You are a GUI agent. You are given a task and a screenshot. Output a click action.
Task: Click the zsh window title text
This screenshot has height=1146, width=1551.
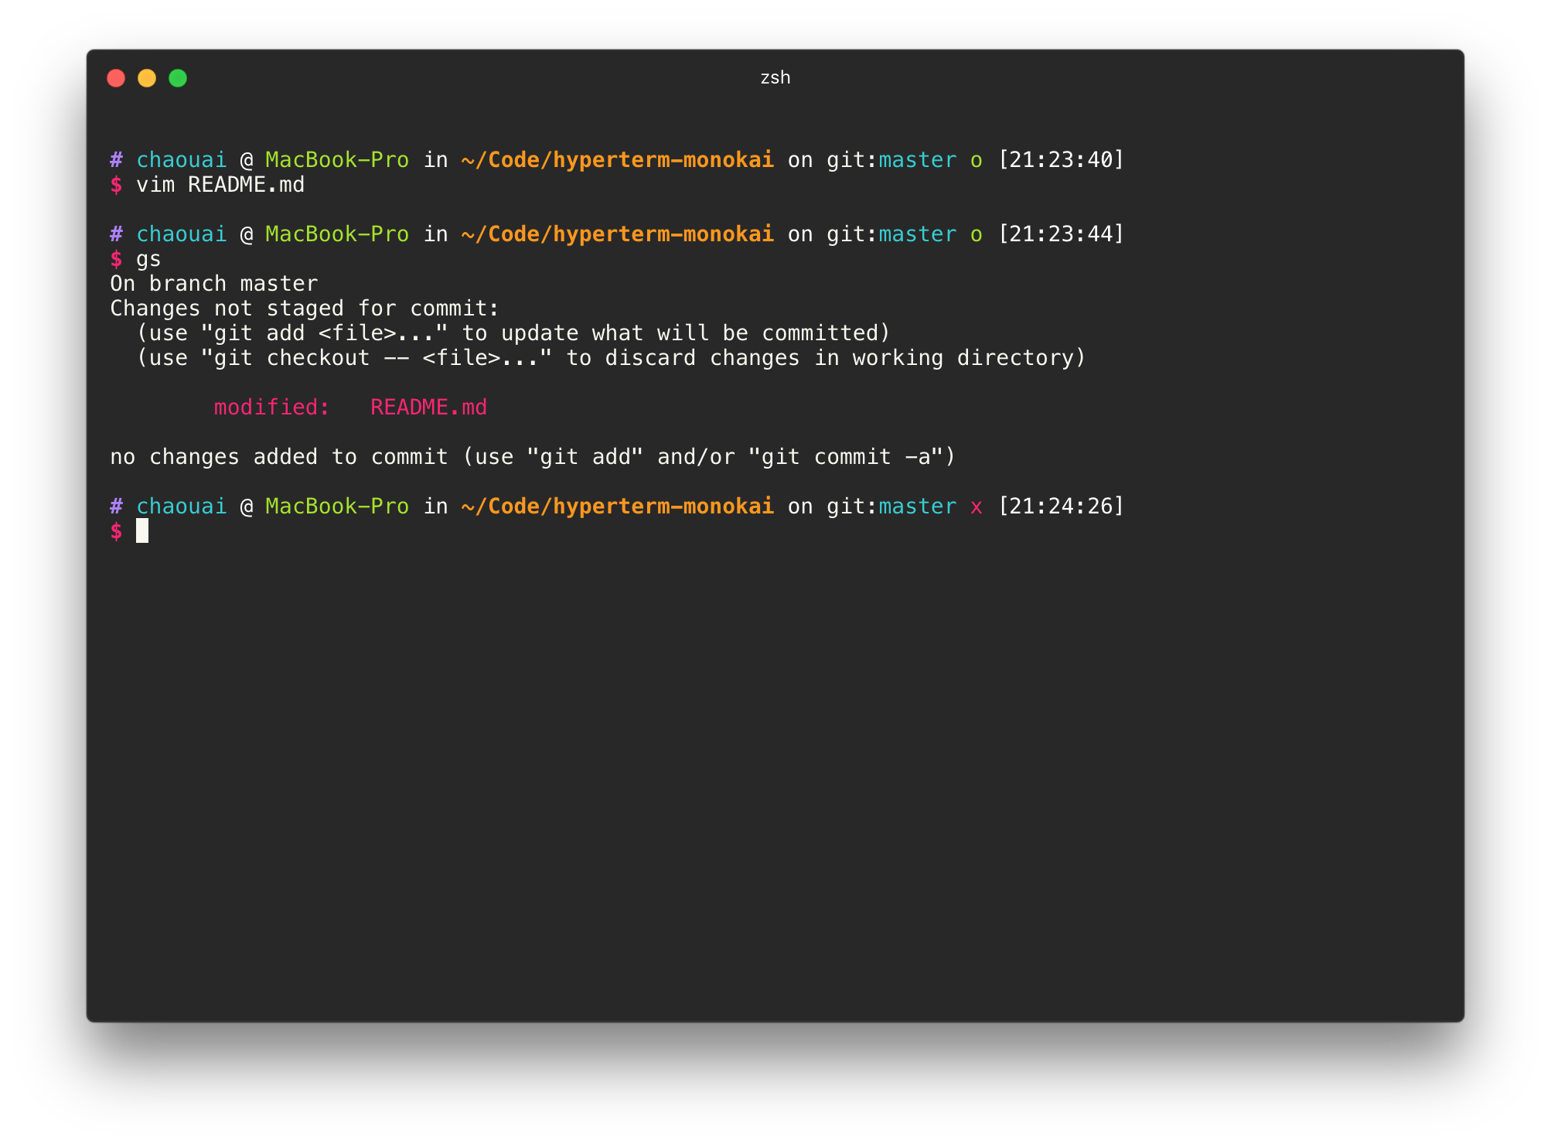[x=775, y=78]
